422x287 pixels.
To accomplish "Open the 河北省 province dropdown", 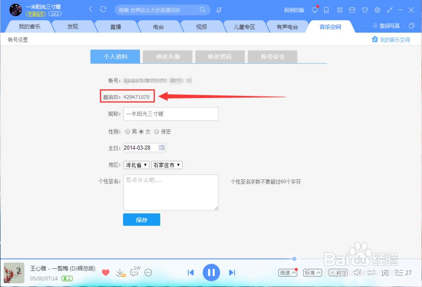I will (136, 165).
